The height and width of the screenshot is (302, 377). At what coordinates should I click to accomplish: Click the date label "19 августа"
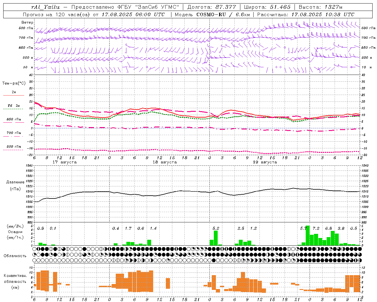tap(265, 162)
